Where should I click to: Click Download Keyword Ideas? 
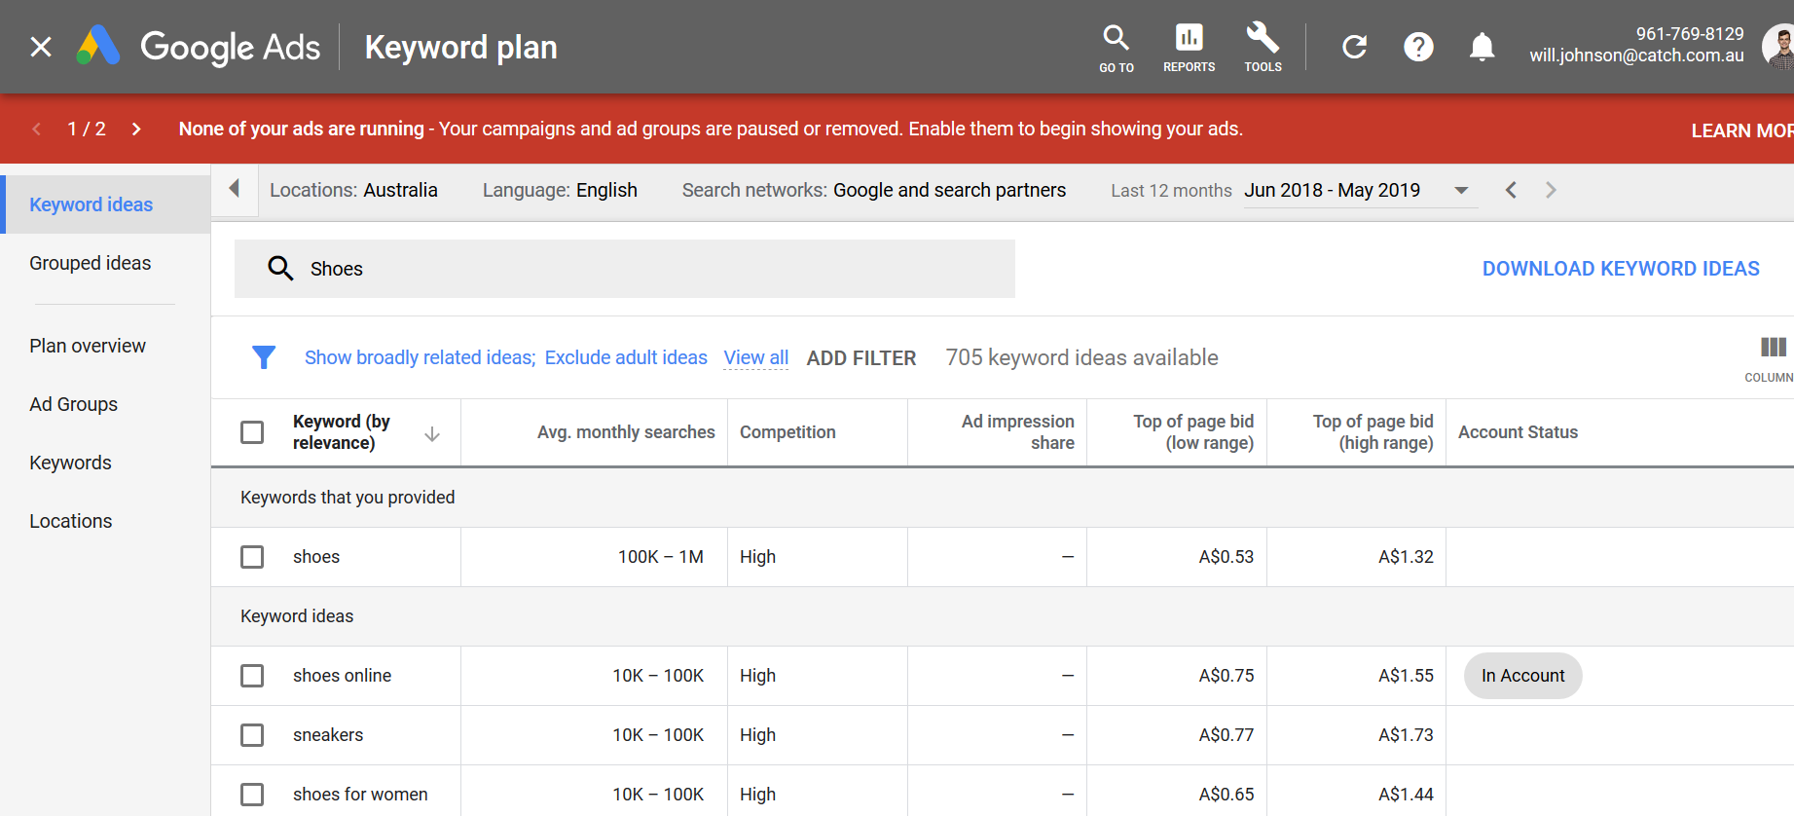point(1620,269)
